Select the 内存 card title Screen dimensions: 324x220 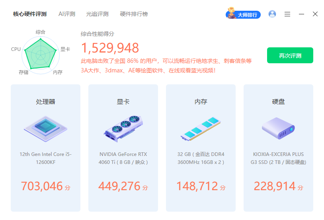tap(201, 101)
